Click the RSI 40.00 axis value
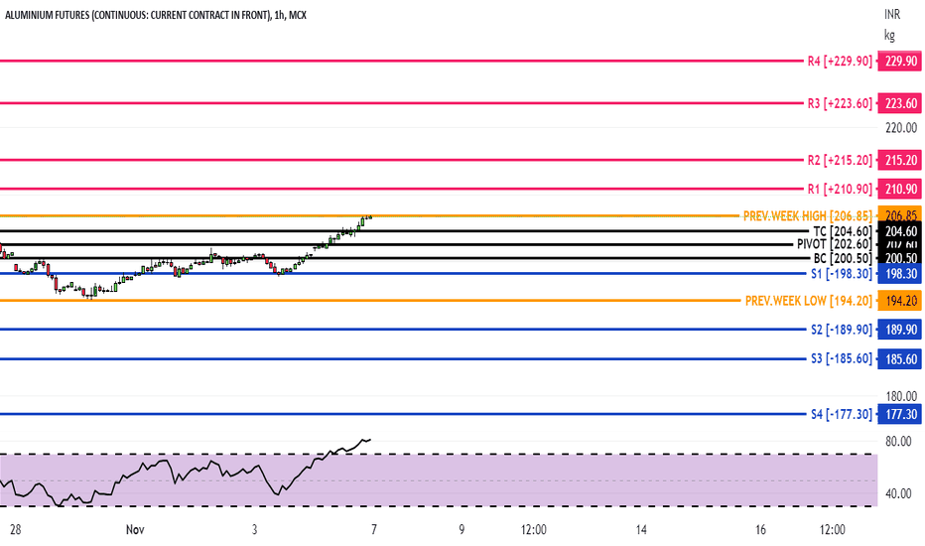 pos(898,493)
